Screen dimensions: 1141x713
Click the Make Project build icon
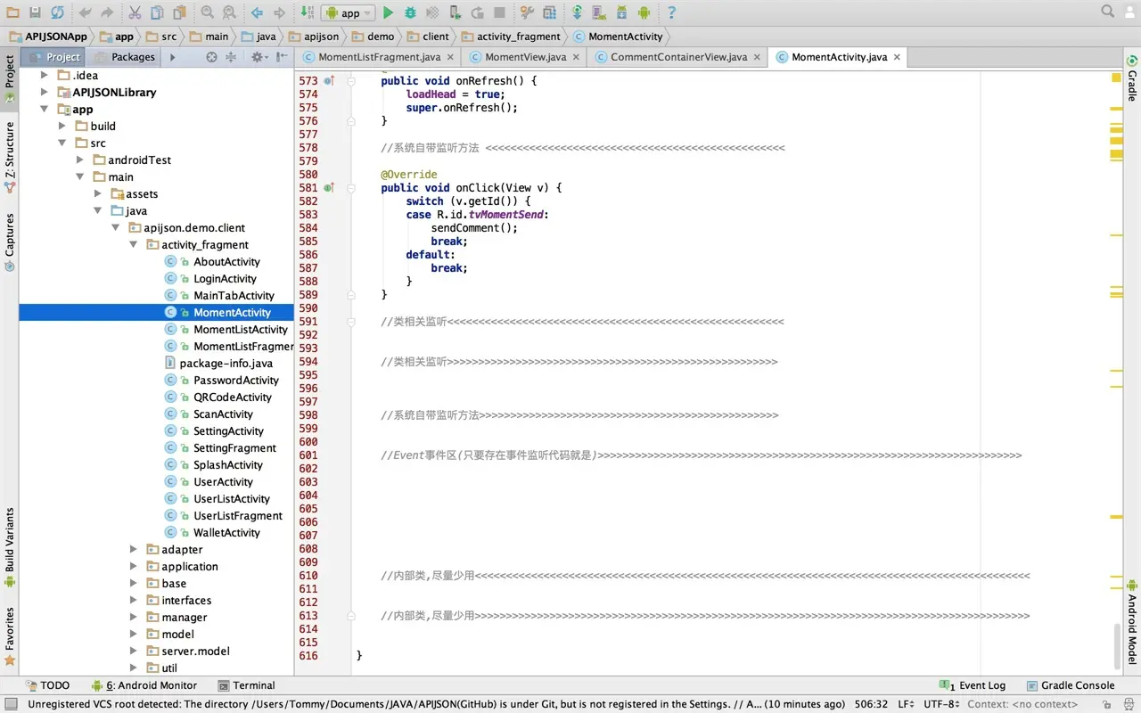[307, 12]
